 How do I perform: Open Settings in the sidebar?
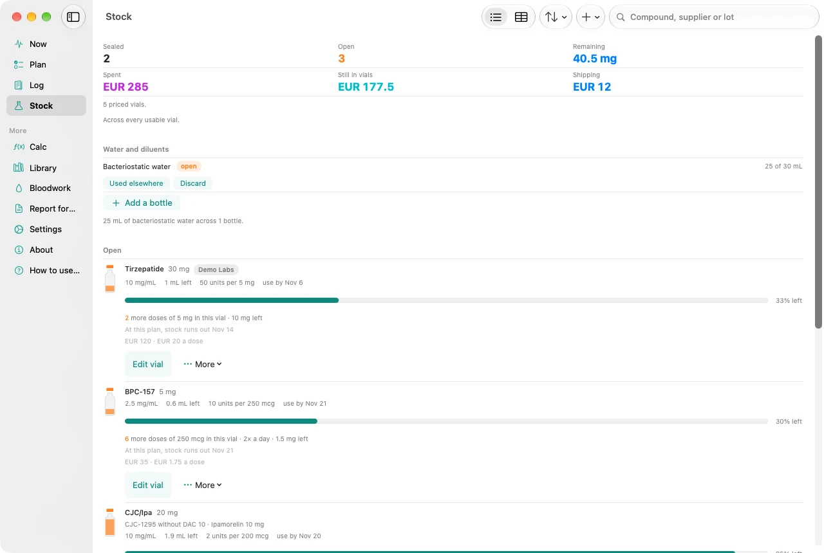tap(46, 230)
